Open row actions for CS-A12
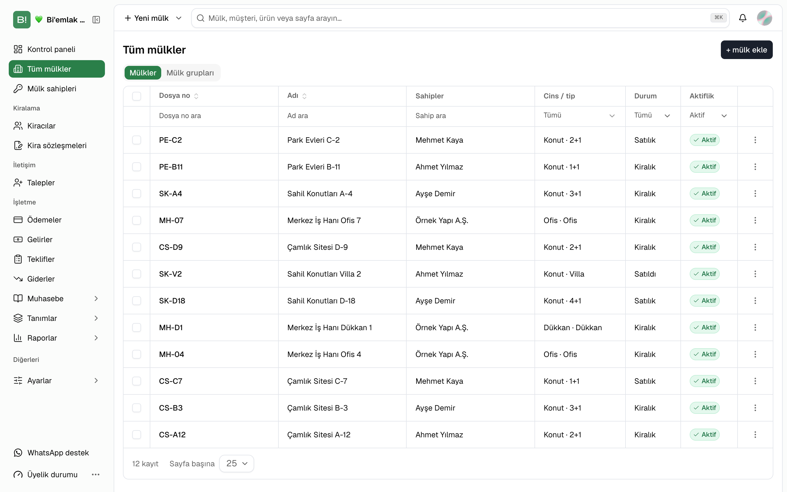This screenshot has width=787, height=492. (x=755, y=434)
